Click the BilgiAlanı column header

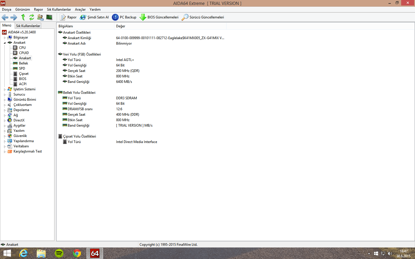(85, 26)
